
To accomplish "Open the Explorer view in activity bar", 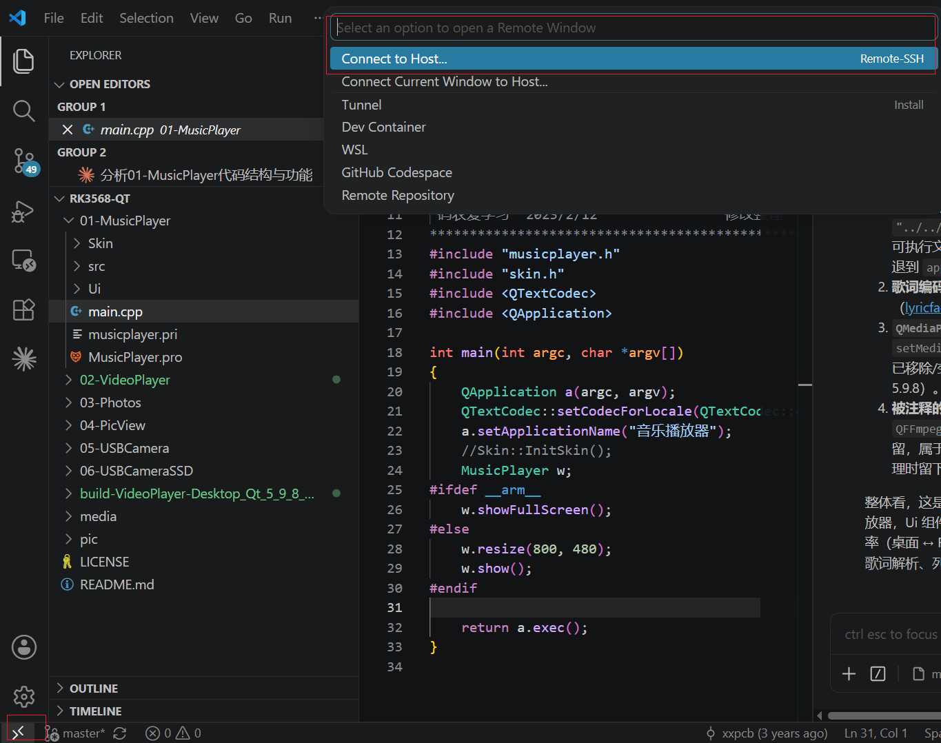I will click(x=23, y=61).
